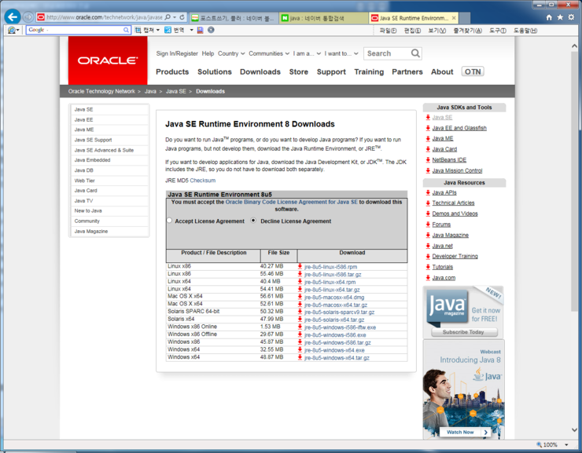Click the Subscribe Today button
This screenshot has height=453, width=582.
[x=463, y=332]
